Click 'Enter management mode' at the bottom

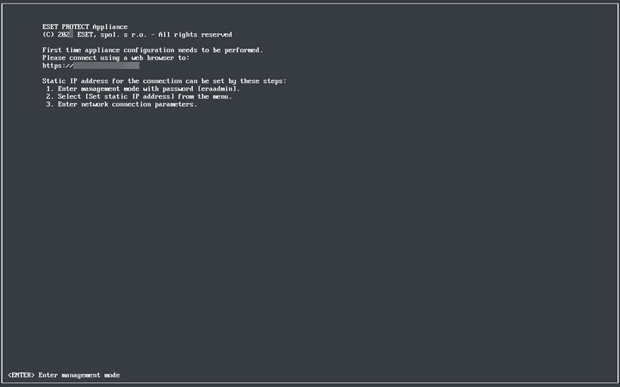coord(79,375)
